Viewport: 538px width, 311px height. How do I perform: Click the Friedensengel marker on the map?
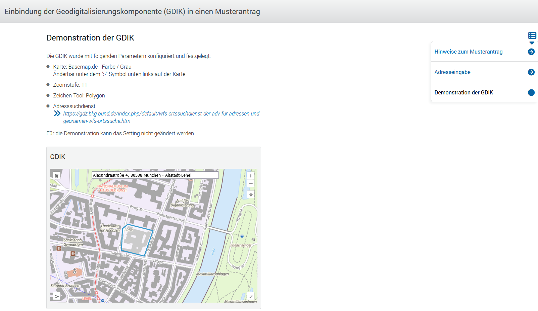tap(242, 236)
